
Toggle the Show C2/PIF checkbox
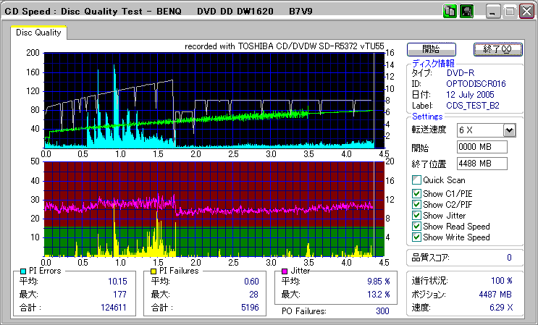[x=416, y=204]
